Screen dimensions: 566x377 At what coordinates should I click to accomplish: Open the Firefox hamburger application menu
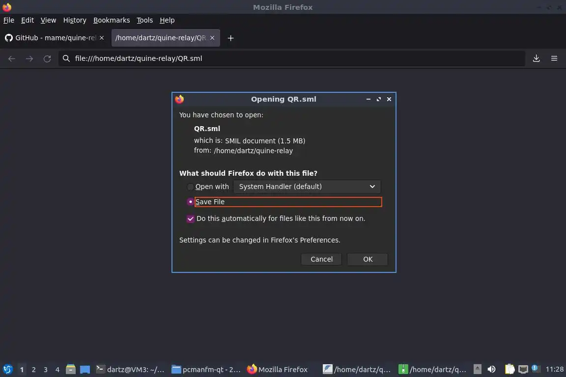[x=554, y=58]
